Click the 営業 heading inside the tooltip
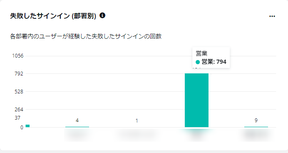Viewport: 288px width, 153px height. click(x=201, y=53)
